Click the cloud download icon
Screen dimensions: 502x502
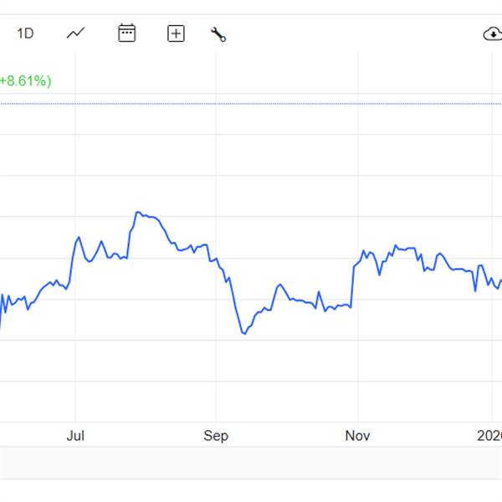492,34
